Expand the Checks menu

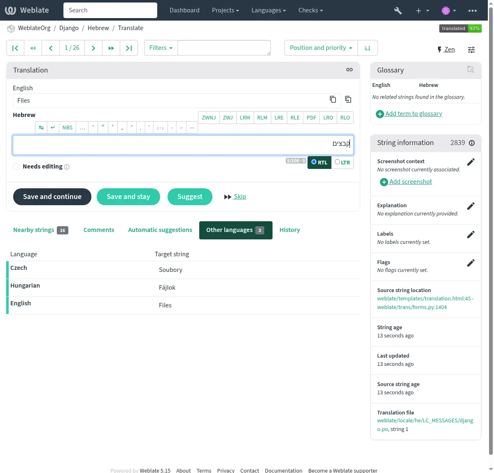coord(311,10)
